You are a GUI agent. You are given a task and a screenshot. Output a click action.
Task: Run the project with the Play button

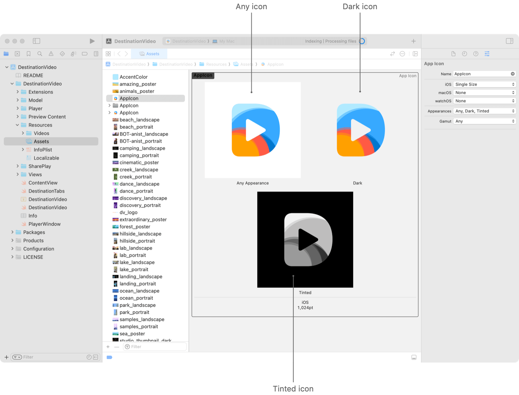(92, 41)
